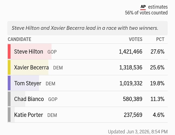
Task: Click the PCT column header
Action: [x=160, y=39]
